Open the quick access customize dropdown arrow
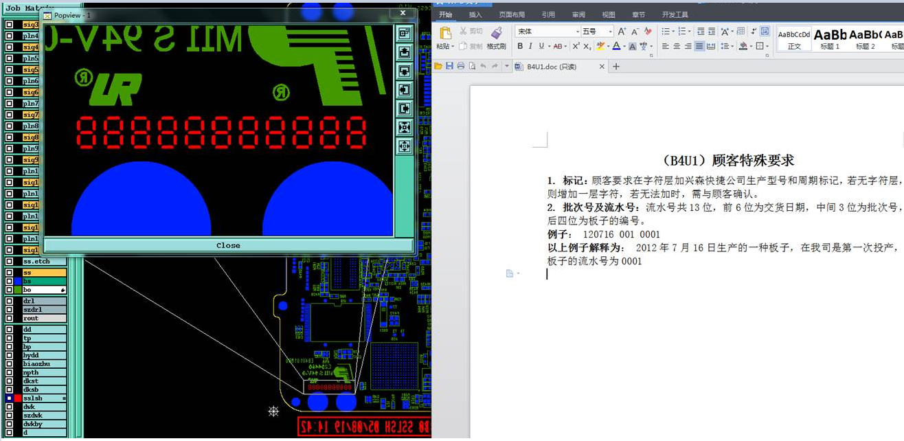904x441 pixels. coord(506,66)
